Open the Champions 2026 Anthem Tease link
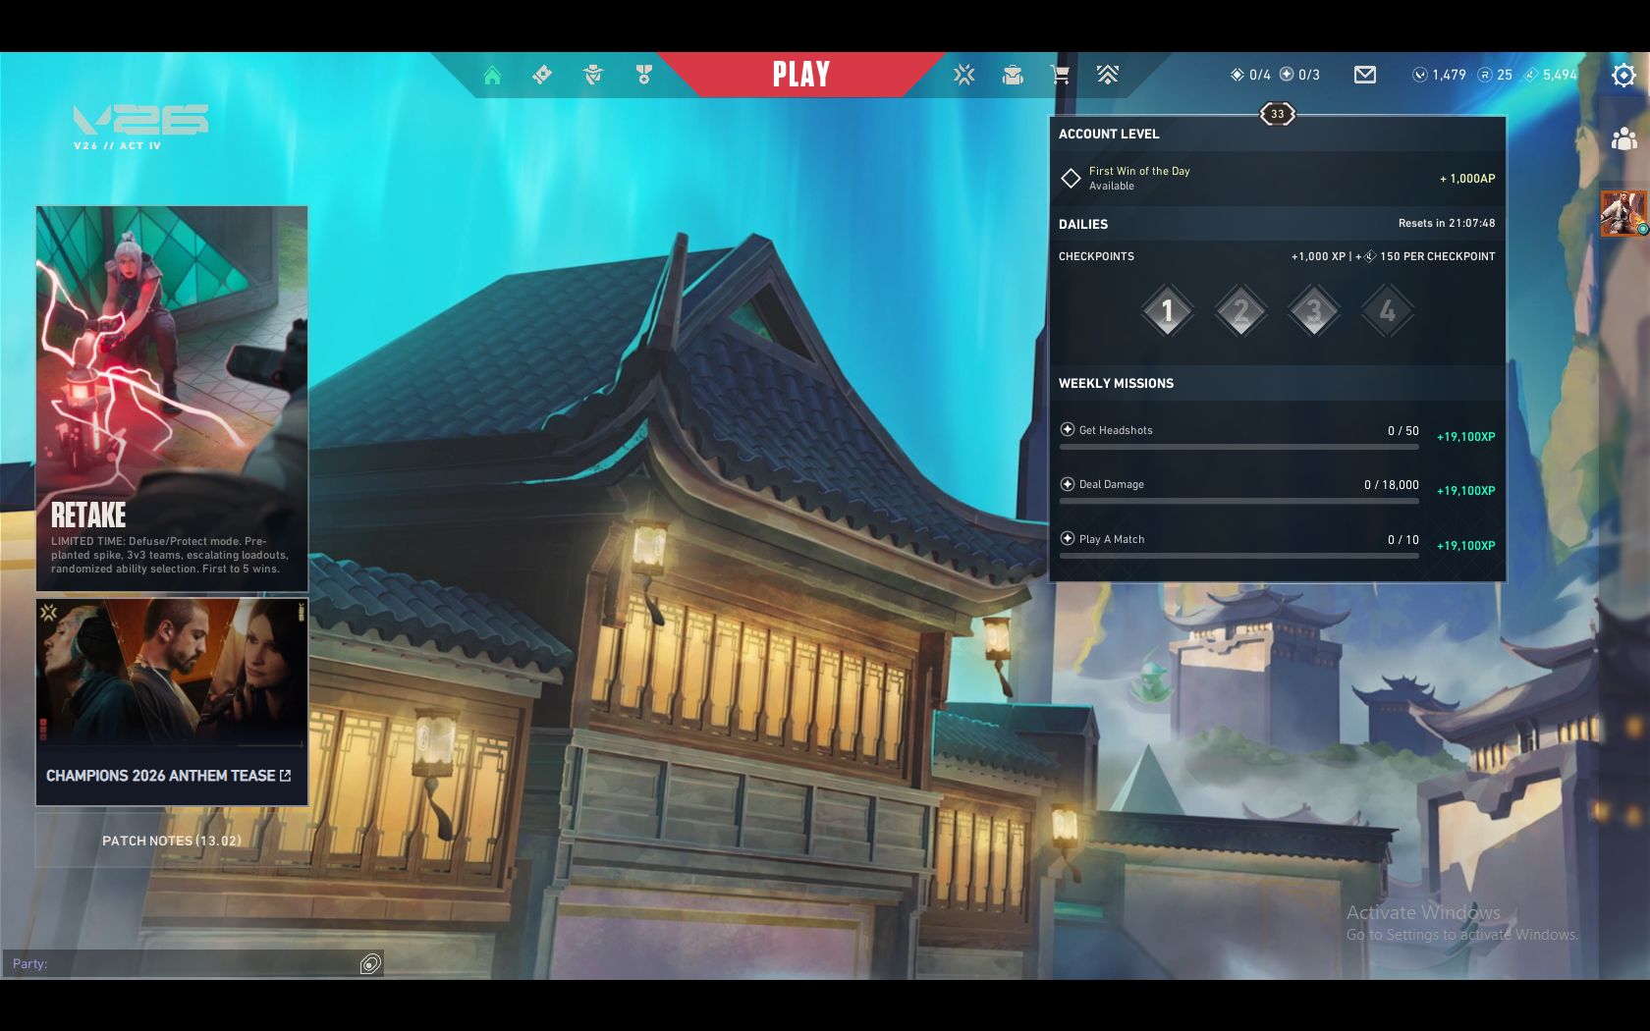Viewport: 1650px width, 1031px height. (x=172, y=702)
